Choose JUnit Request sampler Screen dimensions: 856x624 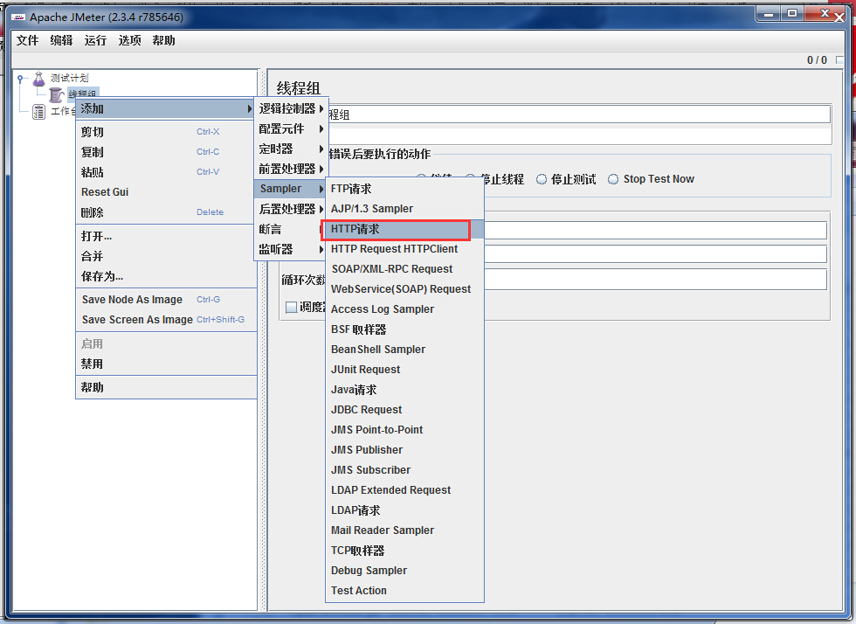pyautogui.click(x=404, y=370)
